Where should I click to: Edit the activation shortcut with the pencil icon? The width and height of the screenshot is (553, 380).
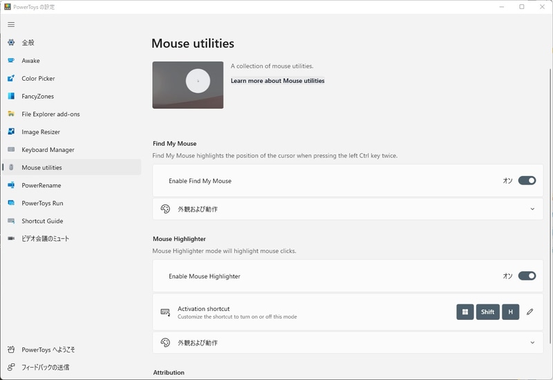point(529,312)
